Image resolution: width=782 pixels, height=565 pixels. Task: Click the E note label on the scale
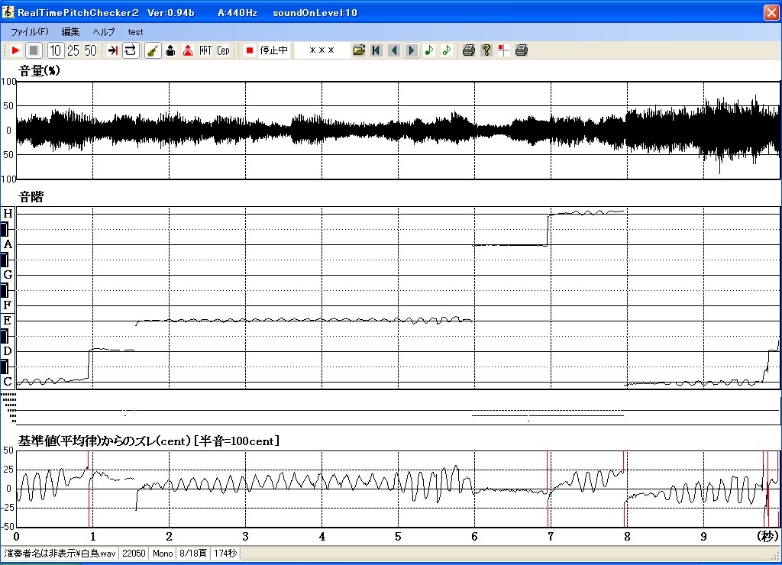pyautogui.click(x=8, y=321)
